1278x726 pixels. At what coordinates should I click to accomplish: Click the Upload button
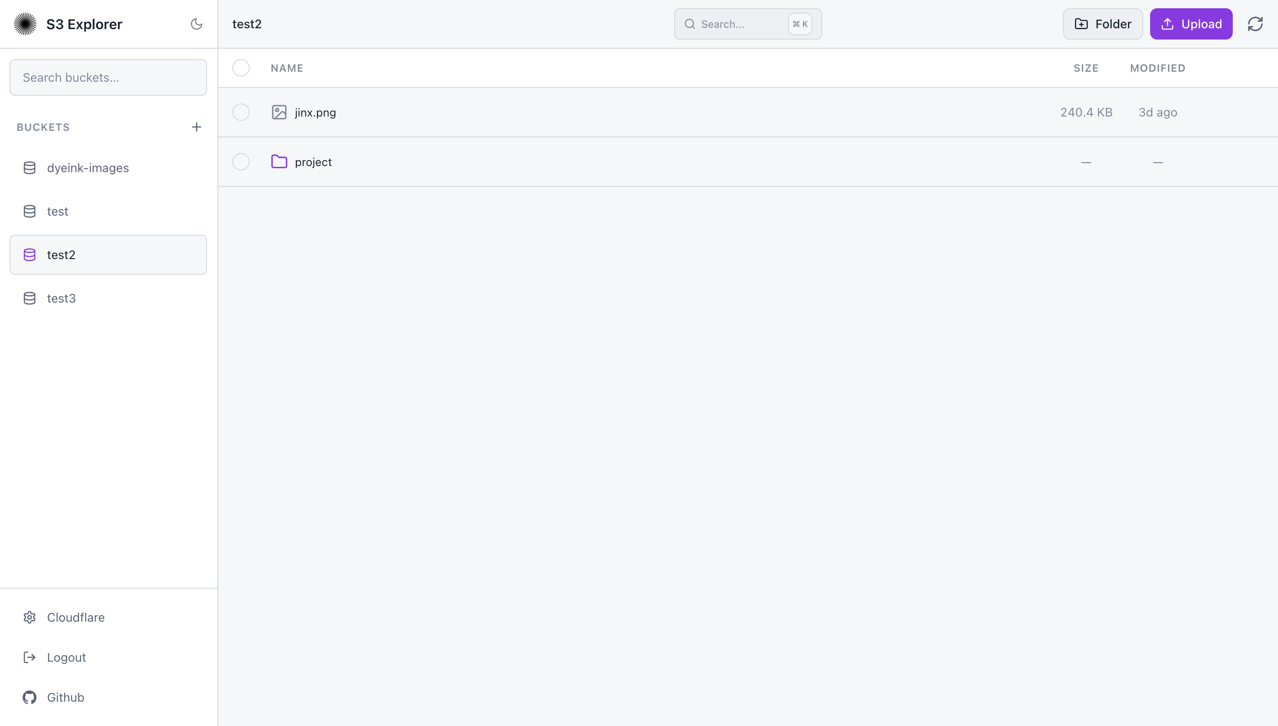(1191, 24)
